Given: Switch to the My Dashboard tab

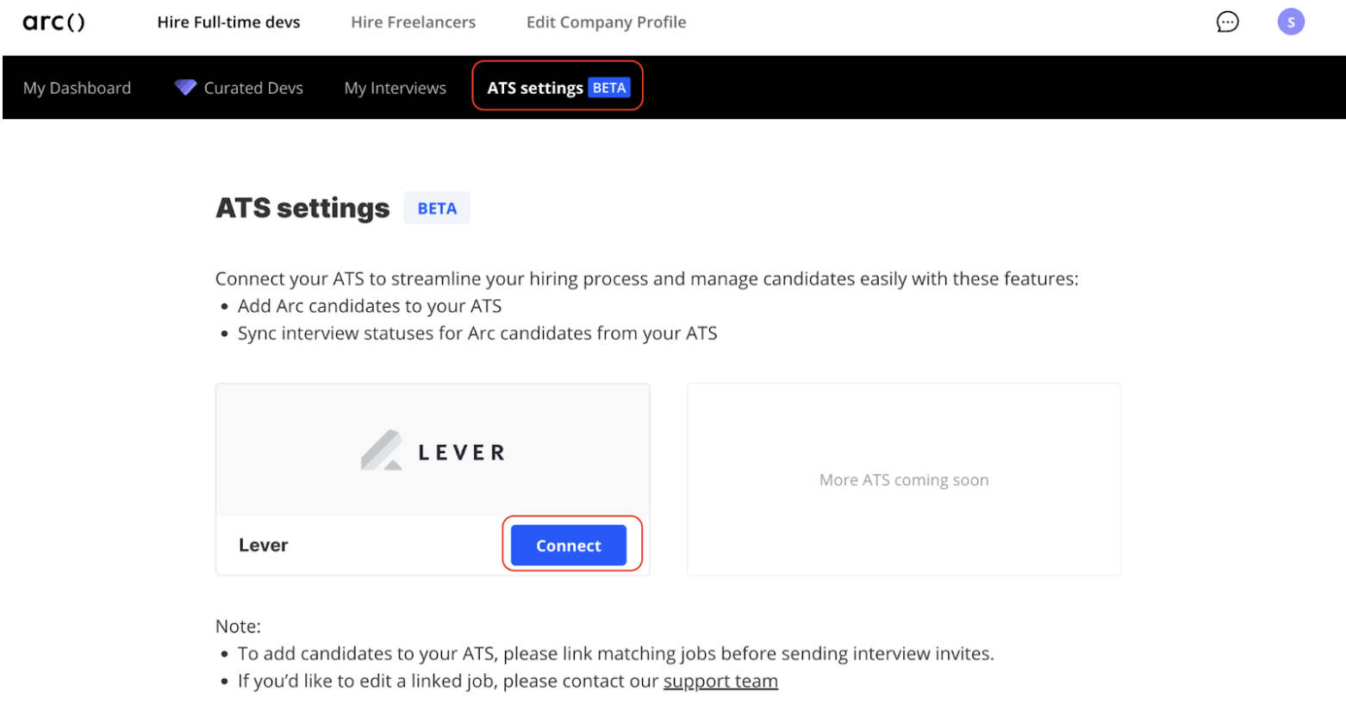Looking at the screenshot, I should [x=77, y=87].
